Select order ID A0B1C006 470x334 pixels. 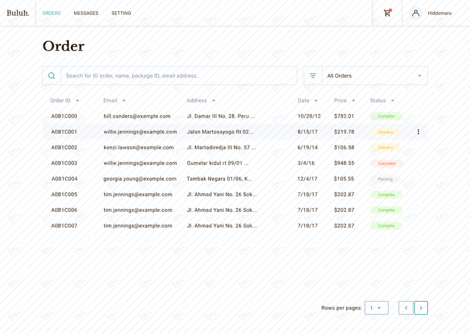(64, 210)
